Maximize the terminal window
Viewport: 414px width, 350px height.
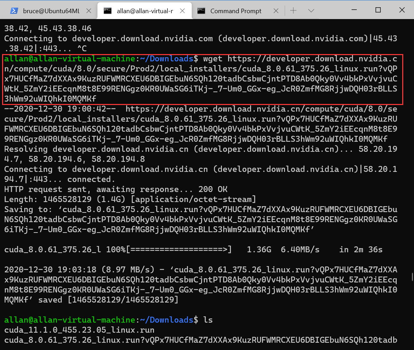point(378,10)
